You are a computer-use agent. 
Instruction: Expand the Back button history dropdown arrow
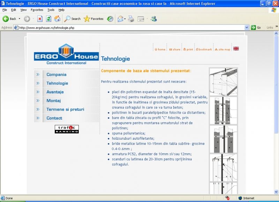tap(20, 19)
